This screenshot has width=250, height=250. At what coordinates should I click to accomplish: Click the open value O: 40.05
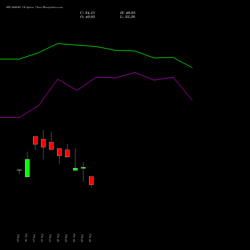coord(87,17)
